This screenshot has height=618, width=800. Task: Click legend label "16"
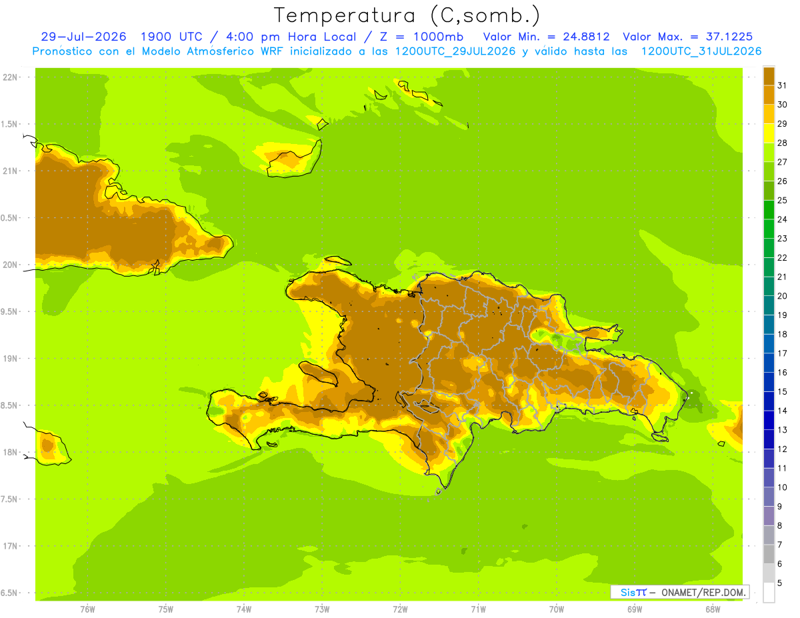[x=783, y=372]
